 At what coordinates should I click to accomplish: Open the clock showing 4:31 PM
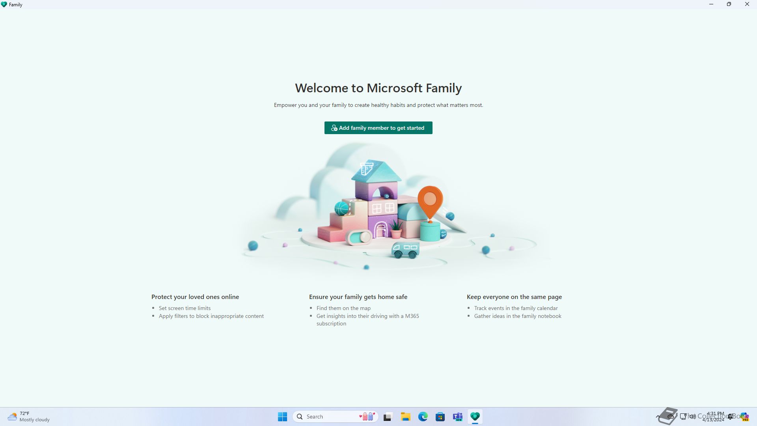(713, 417)
